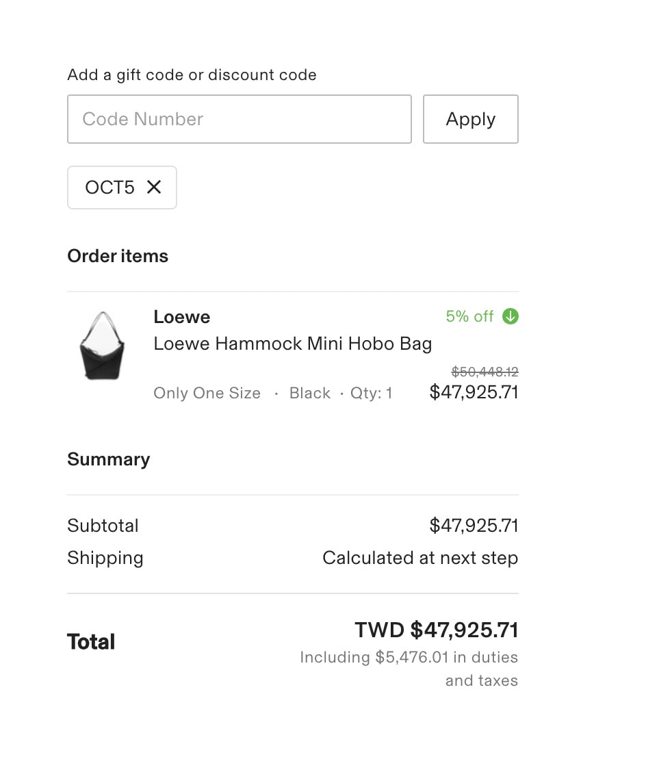The image size is (646, 783).
Task: Click the Black color label
Action: point(309,393)
